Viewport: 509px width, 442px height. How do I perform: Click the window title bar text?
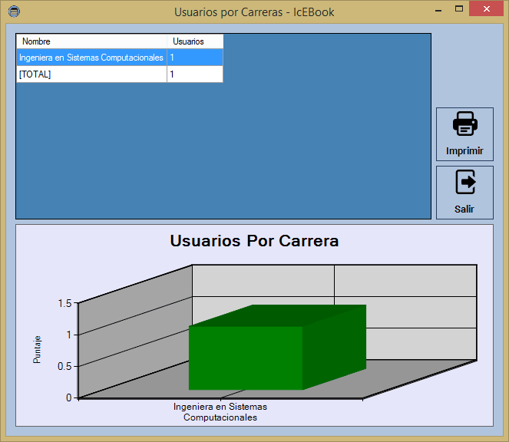point(254,12)
